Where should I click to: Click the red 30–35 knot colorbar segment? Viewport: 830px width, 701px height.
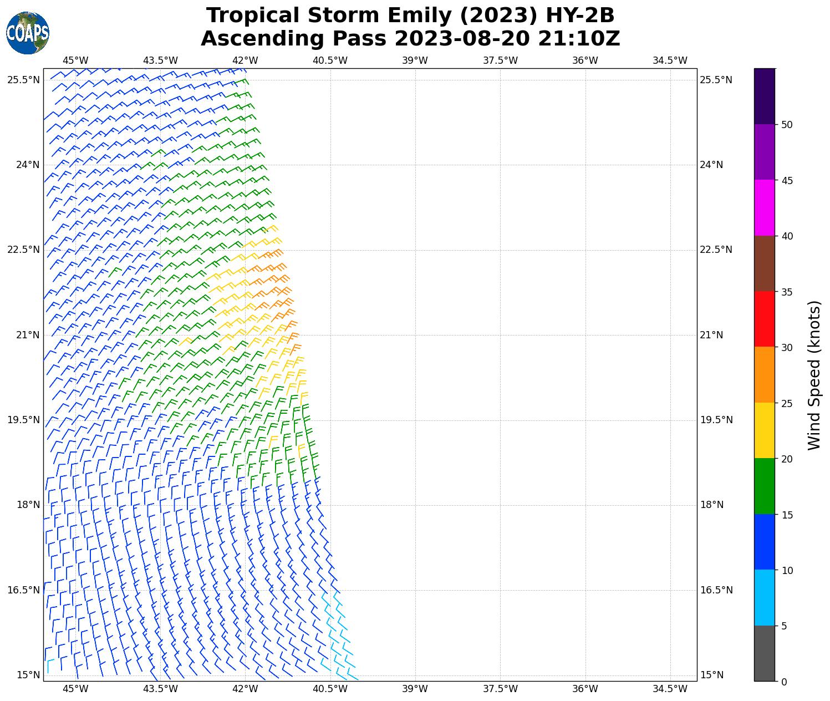(764, 319)
